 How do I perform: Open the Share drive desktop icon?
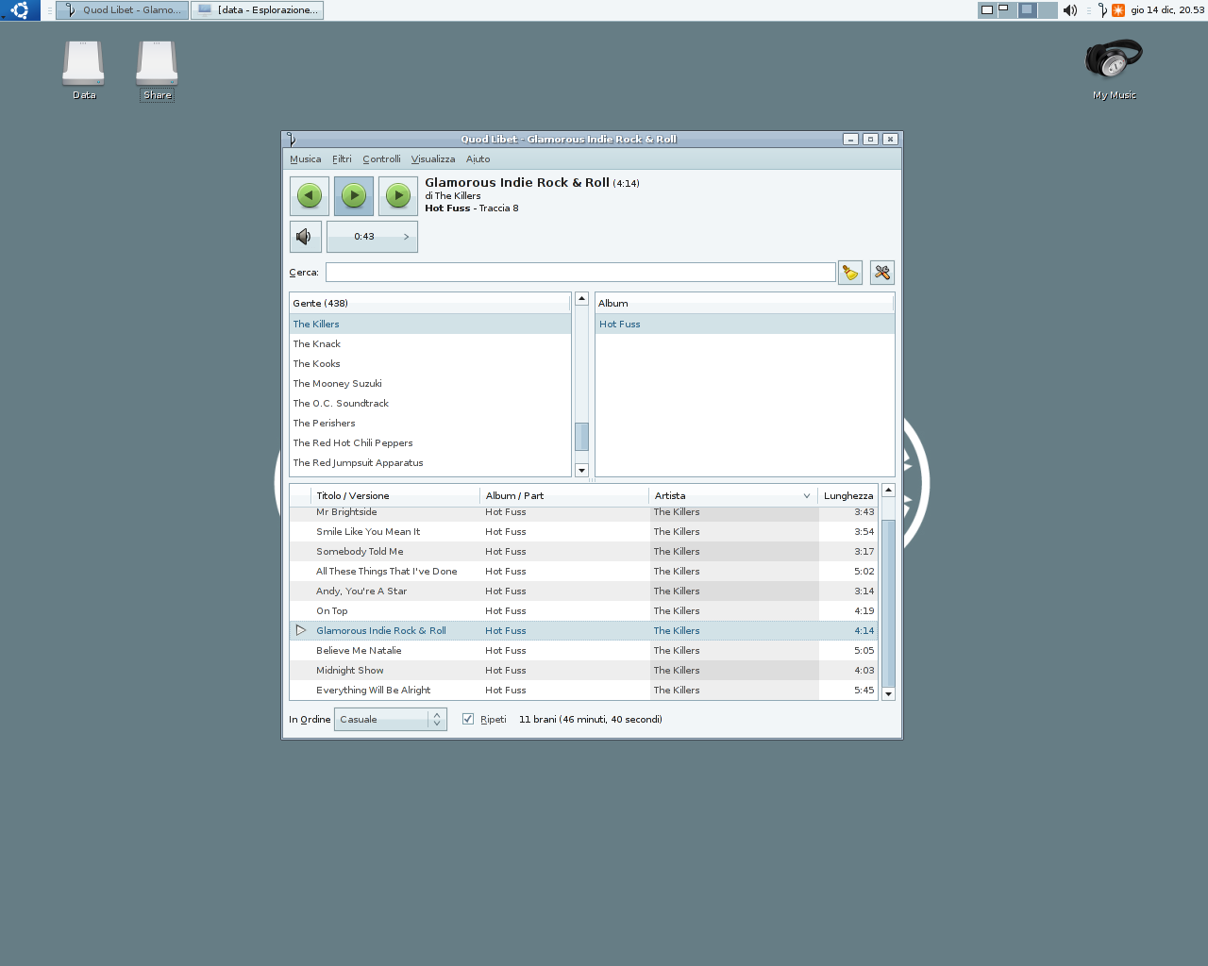(157, 70)
